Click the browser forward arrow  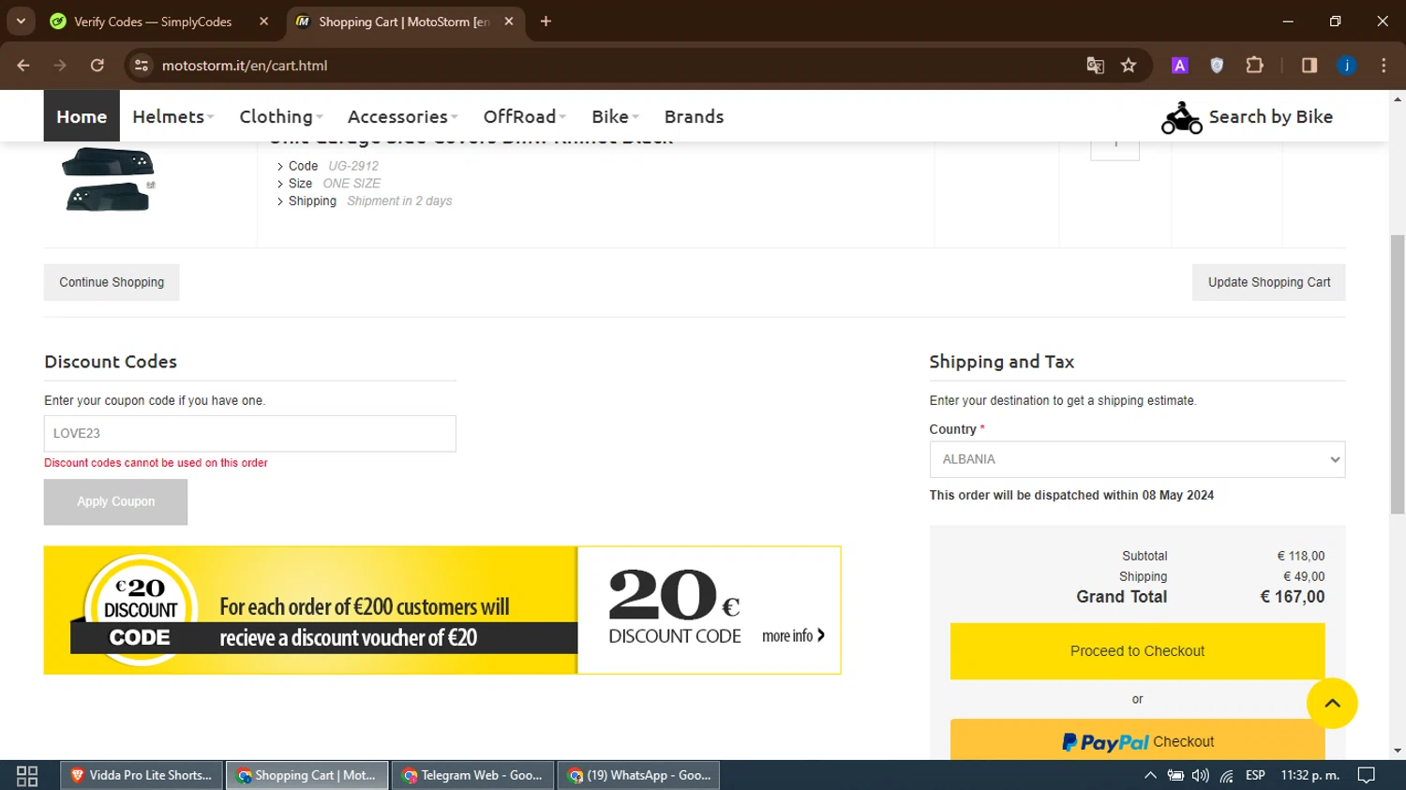(60, 66)
